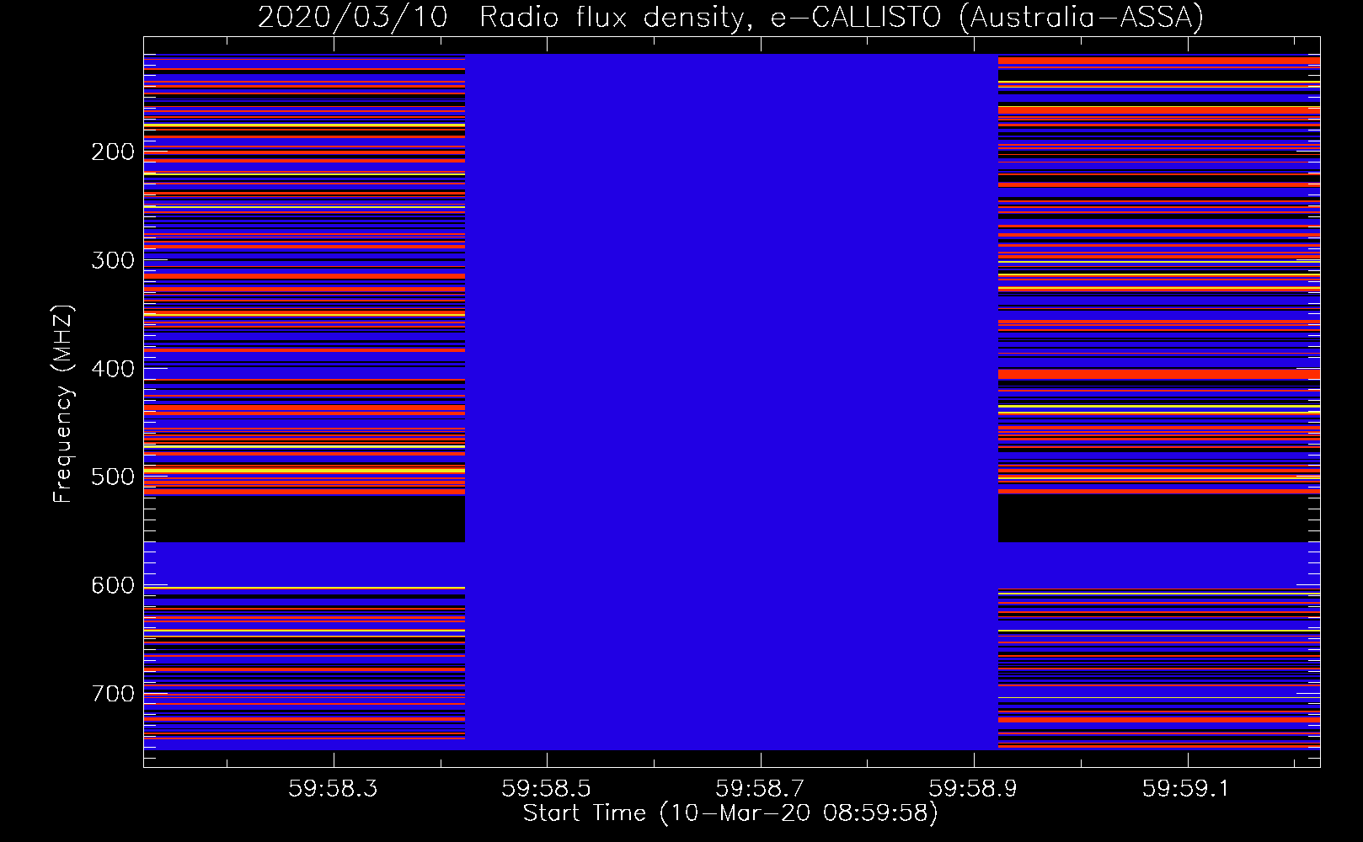Click the plot title '2020/03/10 Radio flux density'
The height and width of the screenshot is (842, 1363).
click(x=730, y=17)
